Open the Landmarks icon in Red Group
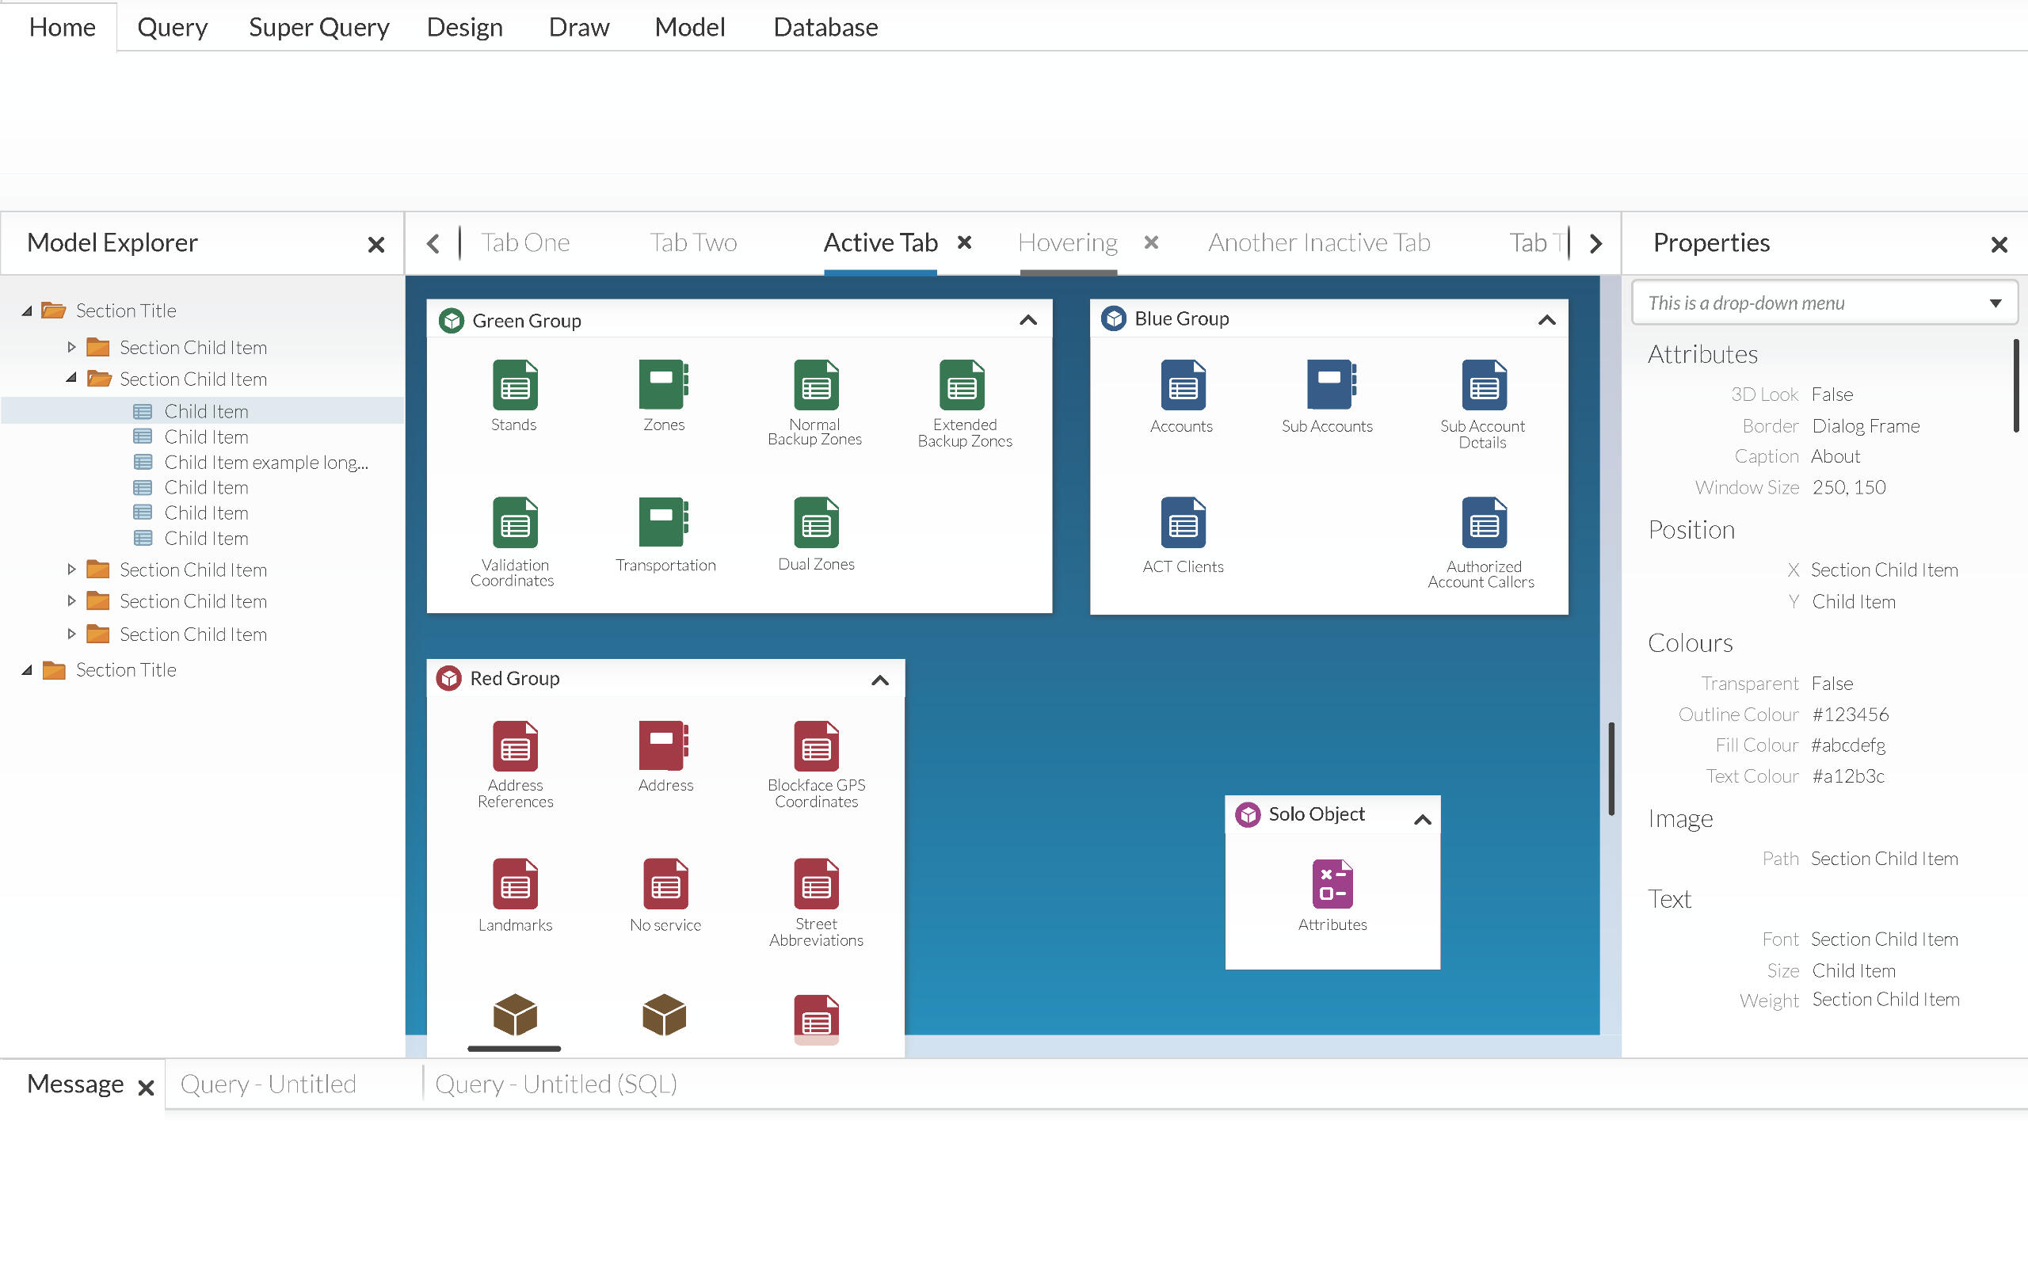This screenshot has height=1269, width=2028. click(x=515, y=884)
